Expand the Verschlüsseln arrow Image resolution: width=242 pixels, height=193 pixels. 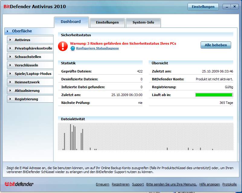(10, 65)
